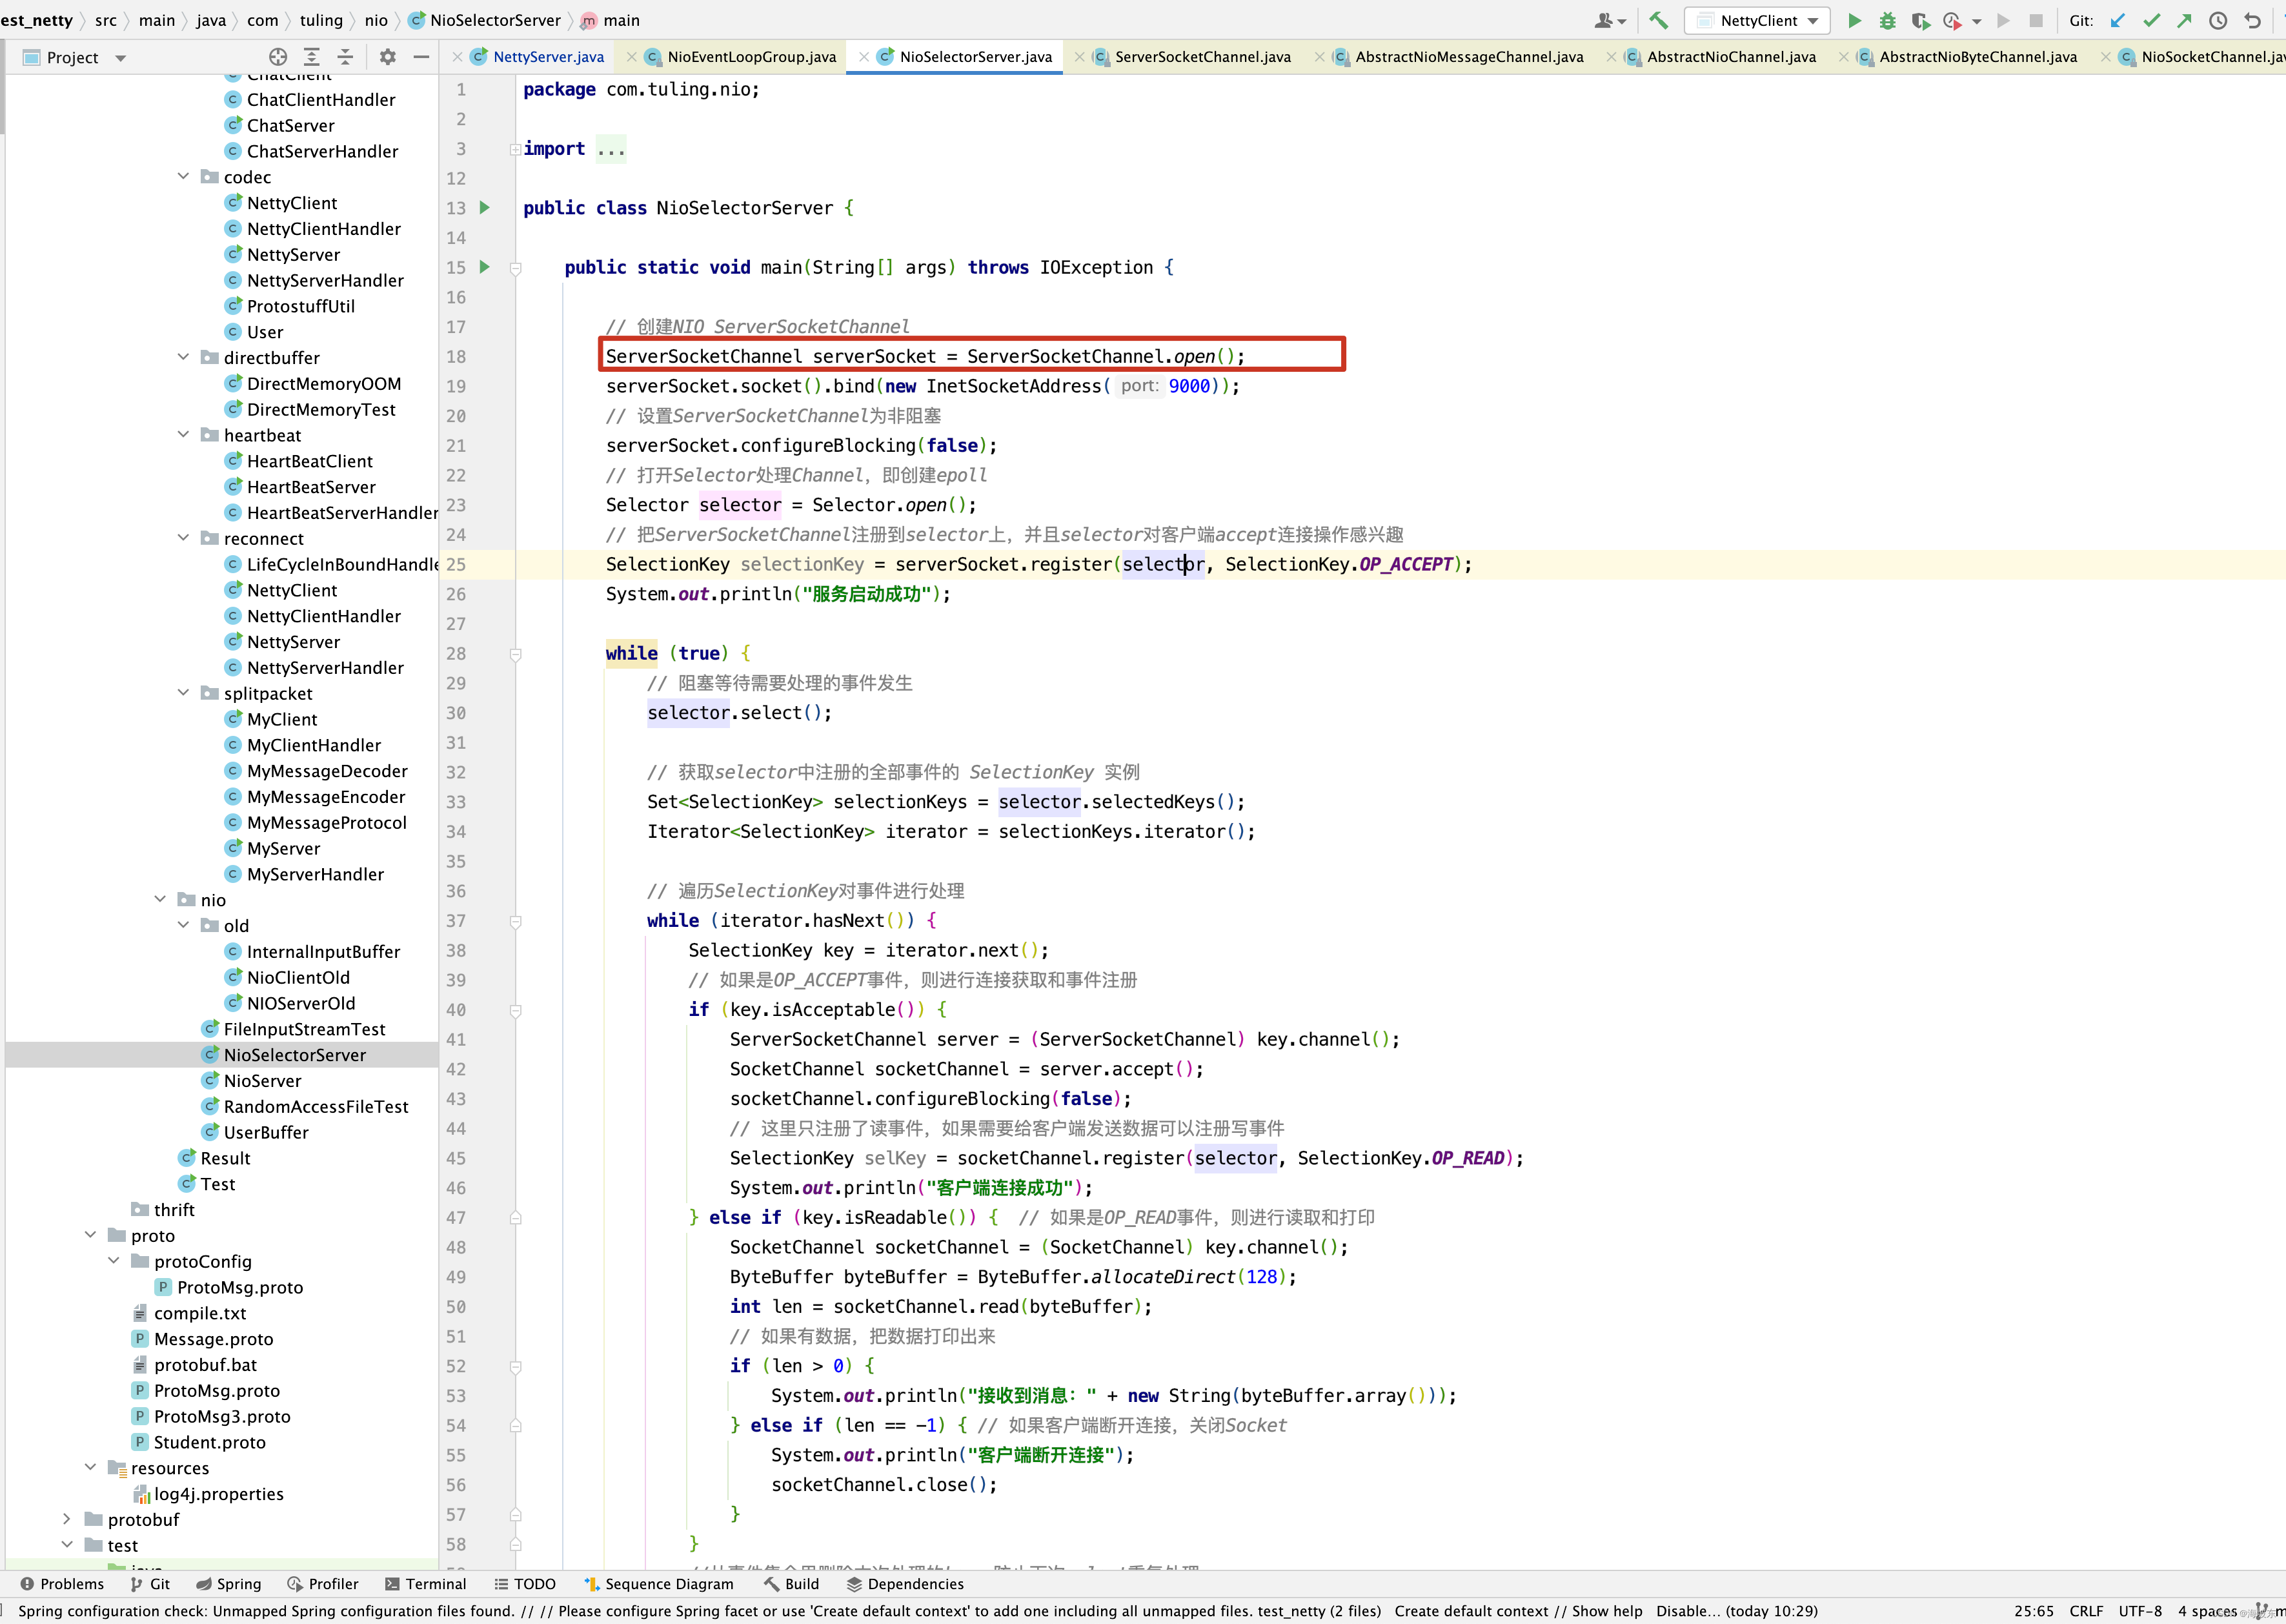2286x1624 pixels.
Task: Open the TODO tool window
Action: (525, 1584)
